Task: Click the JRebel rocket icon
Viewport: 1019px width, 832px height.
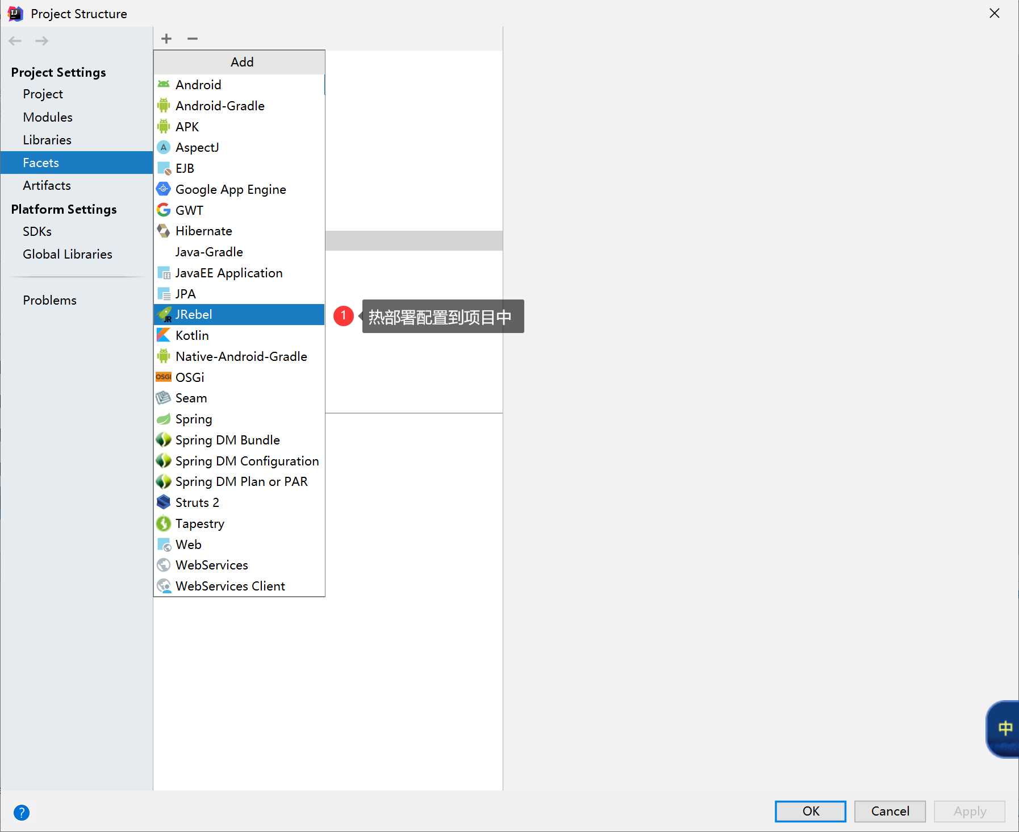Action: pos(164,315)
